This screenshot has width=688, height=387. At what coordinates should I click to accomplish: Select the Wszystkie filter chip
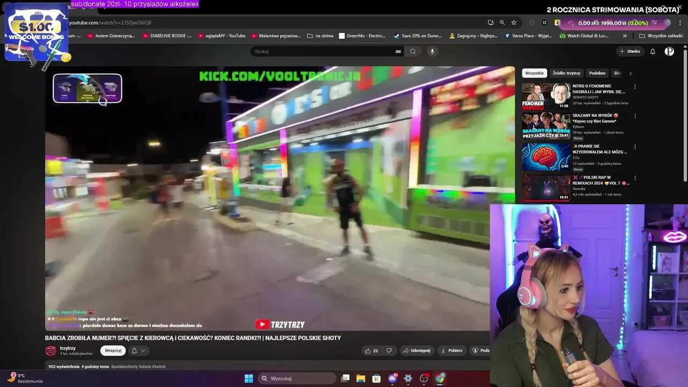(534, 73)
